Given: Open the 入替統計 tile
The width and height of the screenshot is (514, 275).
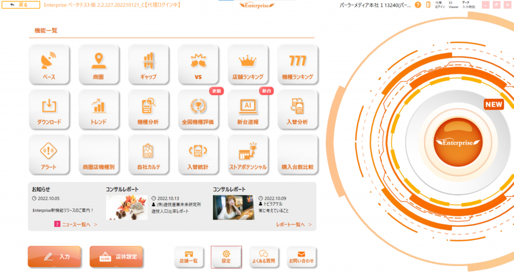Looking at the screenshot, I should (198, 155).
